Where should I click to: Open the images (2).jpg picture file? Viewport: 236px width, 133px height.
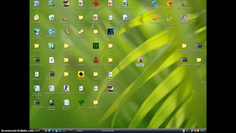click(x=96, y=17)
